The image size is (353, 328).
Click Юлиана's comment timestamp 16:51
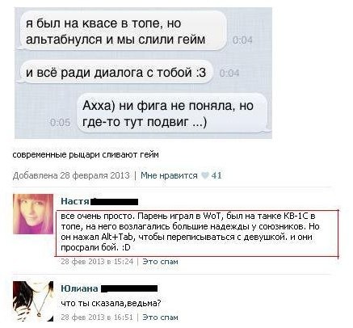(x=97, y=317)
